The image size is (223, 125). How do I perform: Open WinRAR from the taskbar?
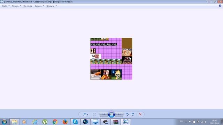[x=116, y=122]
